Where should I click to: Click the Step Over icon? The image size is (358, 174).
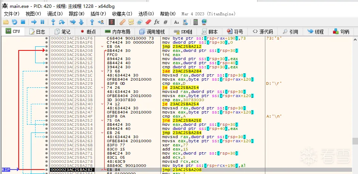pyautogui.click(x=62, y=22)
